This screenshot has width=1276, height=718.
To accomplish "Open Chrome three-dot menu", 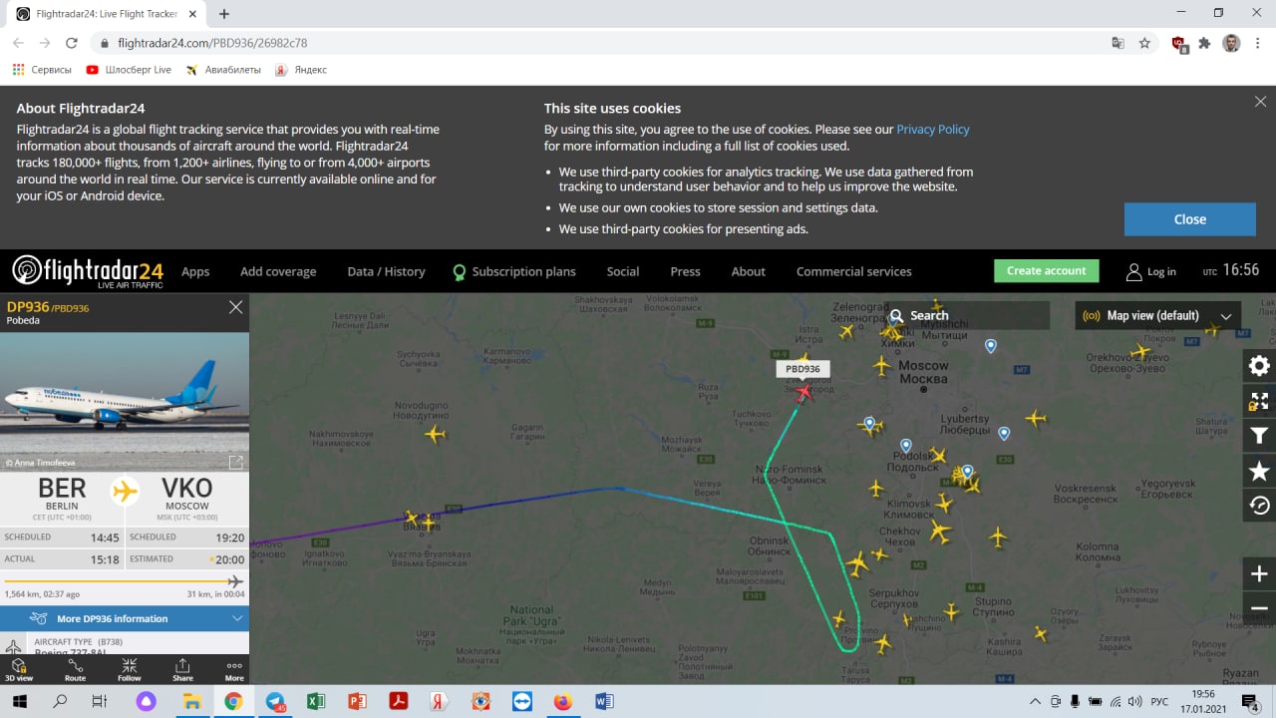I will [x=1258, y=43].
